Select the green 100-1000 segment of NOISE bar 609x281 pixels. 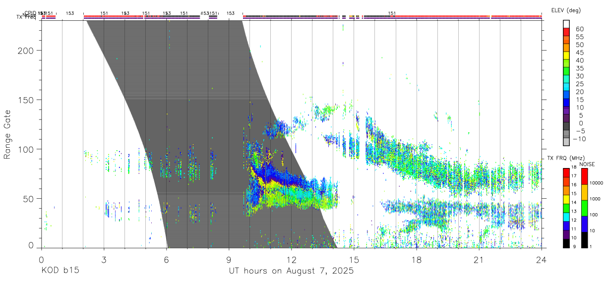[585, 208]
